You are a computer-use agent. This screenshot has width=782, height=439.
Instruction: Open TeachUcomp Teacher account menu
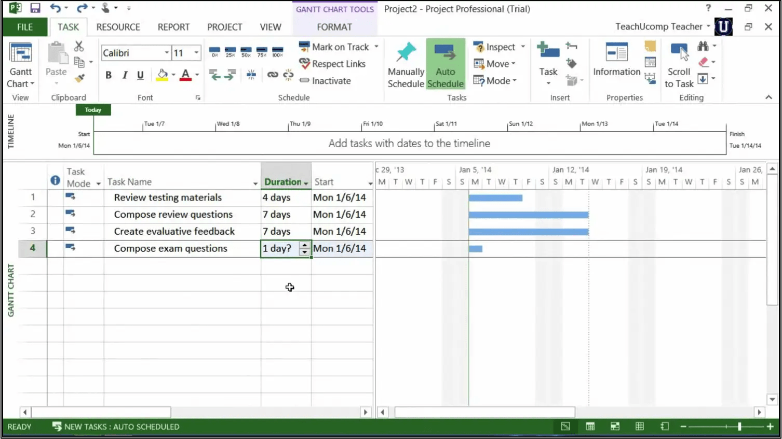663,26
